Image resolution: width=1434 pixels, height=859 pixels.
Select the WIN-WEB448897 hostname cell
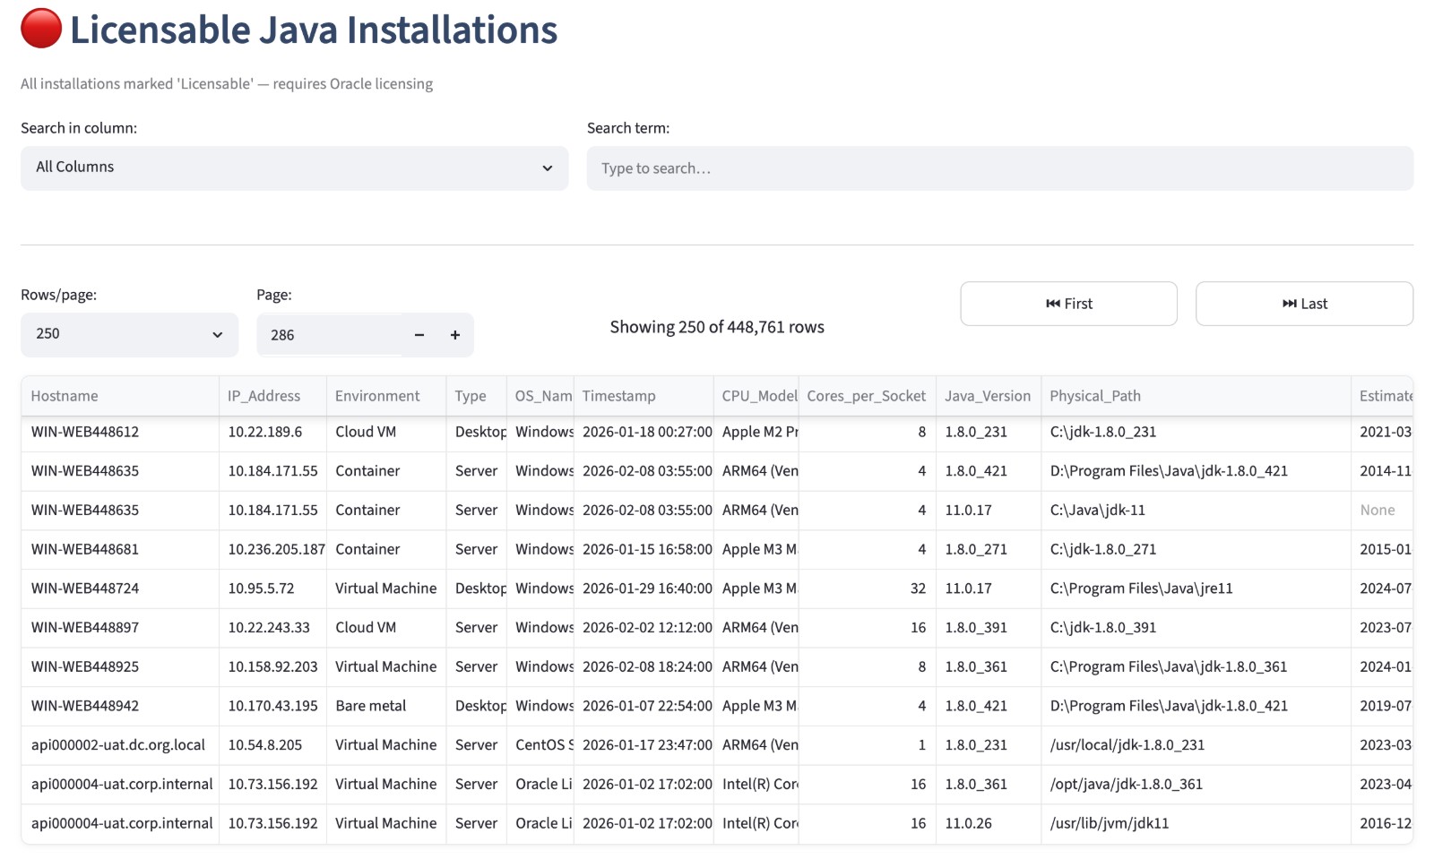(120, 628)
